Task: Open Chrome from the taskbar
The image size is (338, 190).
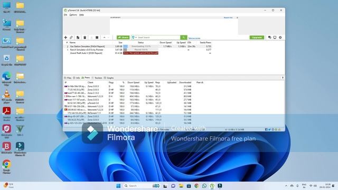Action: [x=196, y=186]
